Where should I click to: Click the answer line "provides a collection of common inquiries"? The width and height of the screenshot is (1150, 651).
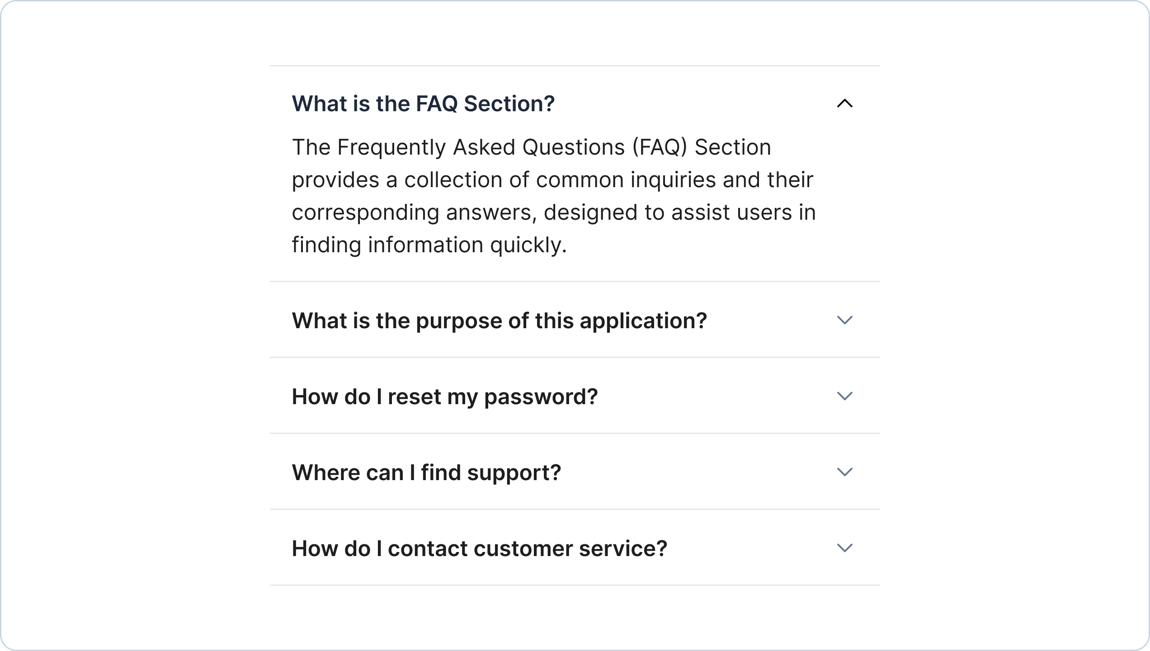point(552,180)
